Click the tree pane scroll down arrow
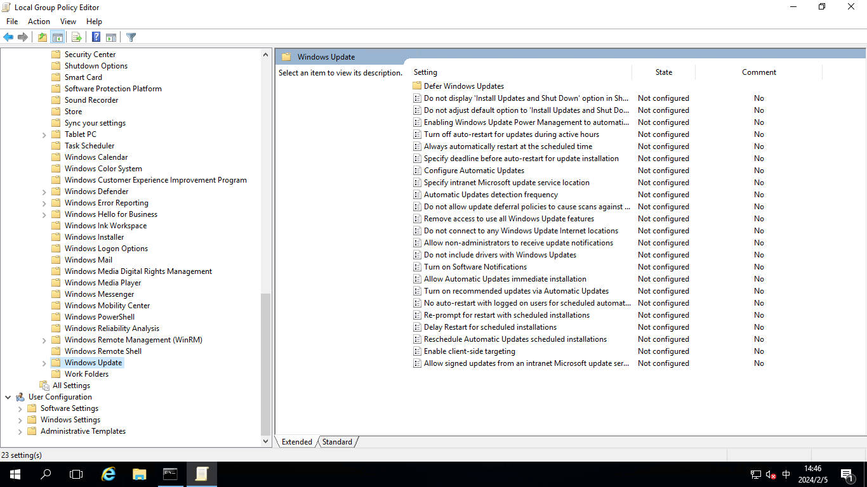867x487 pixels. pyautogui.click(x=266, y=441)
